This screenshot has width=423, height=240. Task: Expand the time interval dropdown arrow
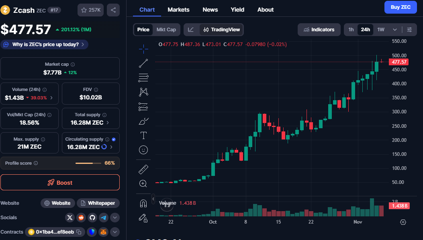pyautogui.click(x=394, y=30)
